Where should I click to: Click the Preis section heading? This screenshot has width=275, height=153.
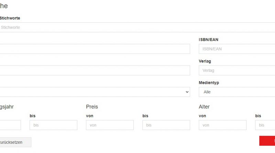[92, 107]
